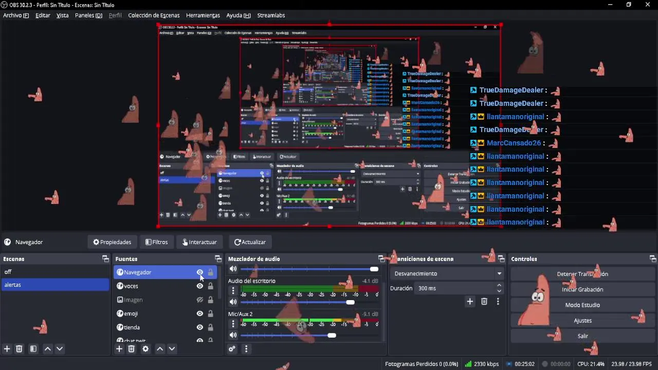Hide the Navegador source eye icon
658x370 pixels.
point(200,272)
